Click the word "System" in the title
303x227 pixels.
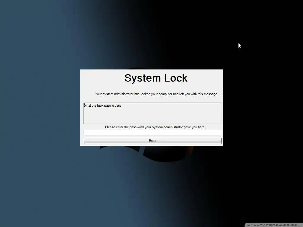(143, 78)
